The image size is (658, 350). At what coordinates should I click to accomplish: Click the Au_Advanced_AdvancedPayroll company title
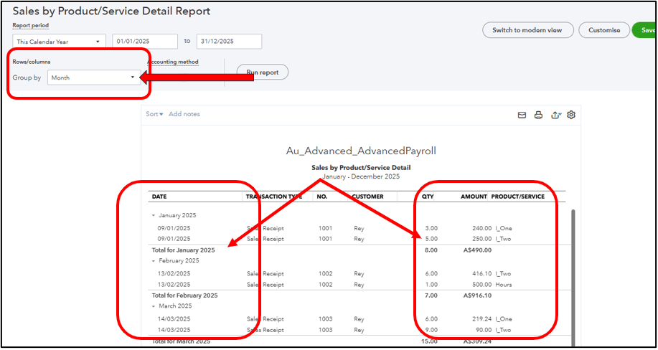[x=361, y=151]
